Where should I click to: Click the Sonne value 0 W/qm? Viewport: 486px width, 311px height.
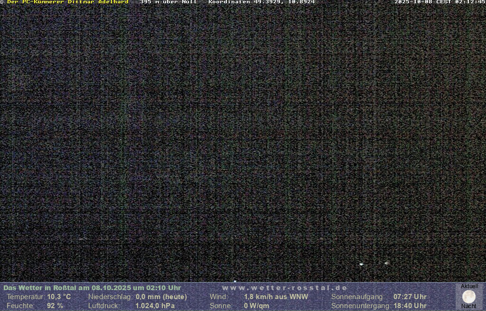(x=256, y=306)
